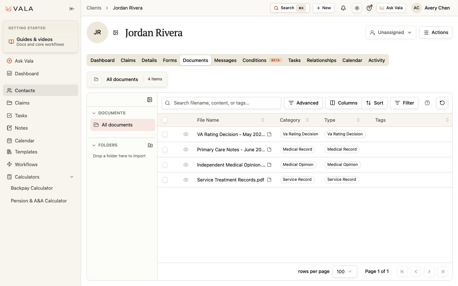The image size is (458, 286).
Task: Select All documents in folder tree
Action: (x=123, y=125)
